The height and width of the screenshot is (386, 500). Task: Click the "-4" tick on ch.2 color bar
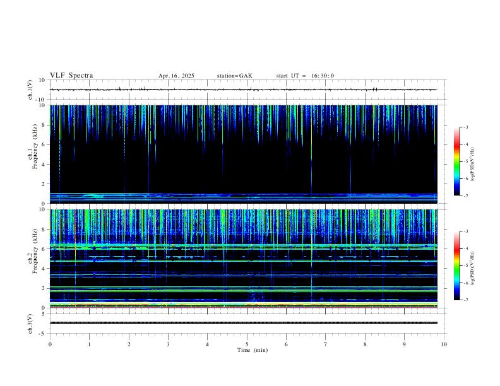point(466,249)
